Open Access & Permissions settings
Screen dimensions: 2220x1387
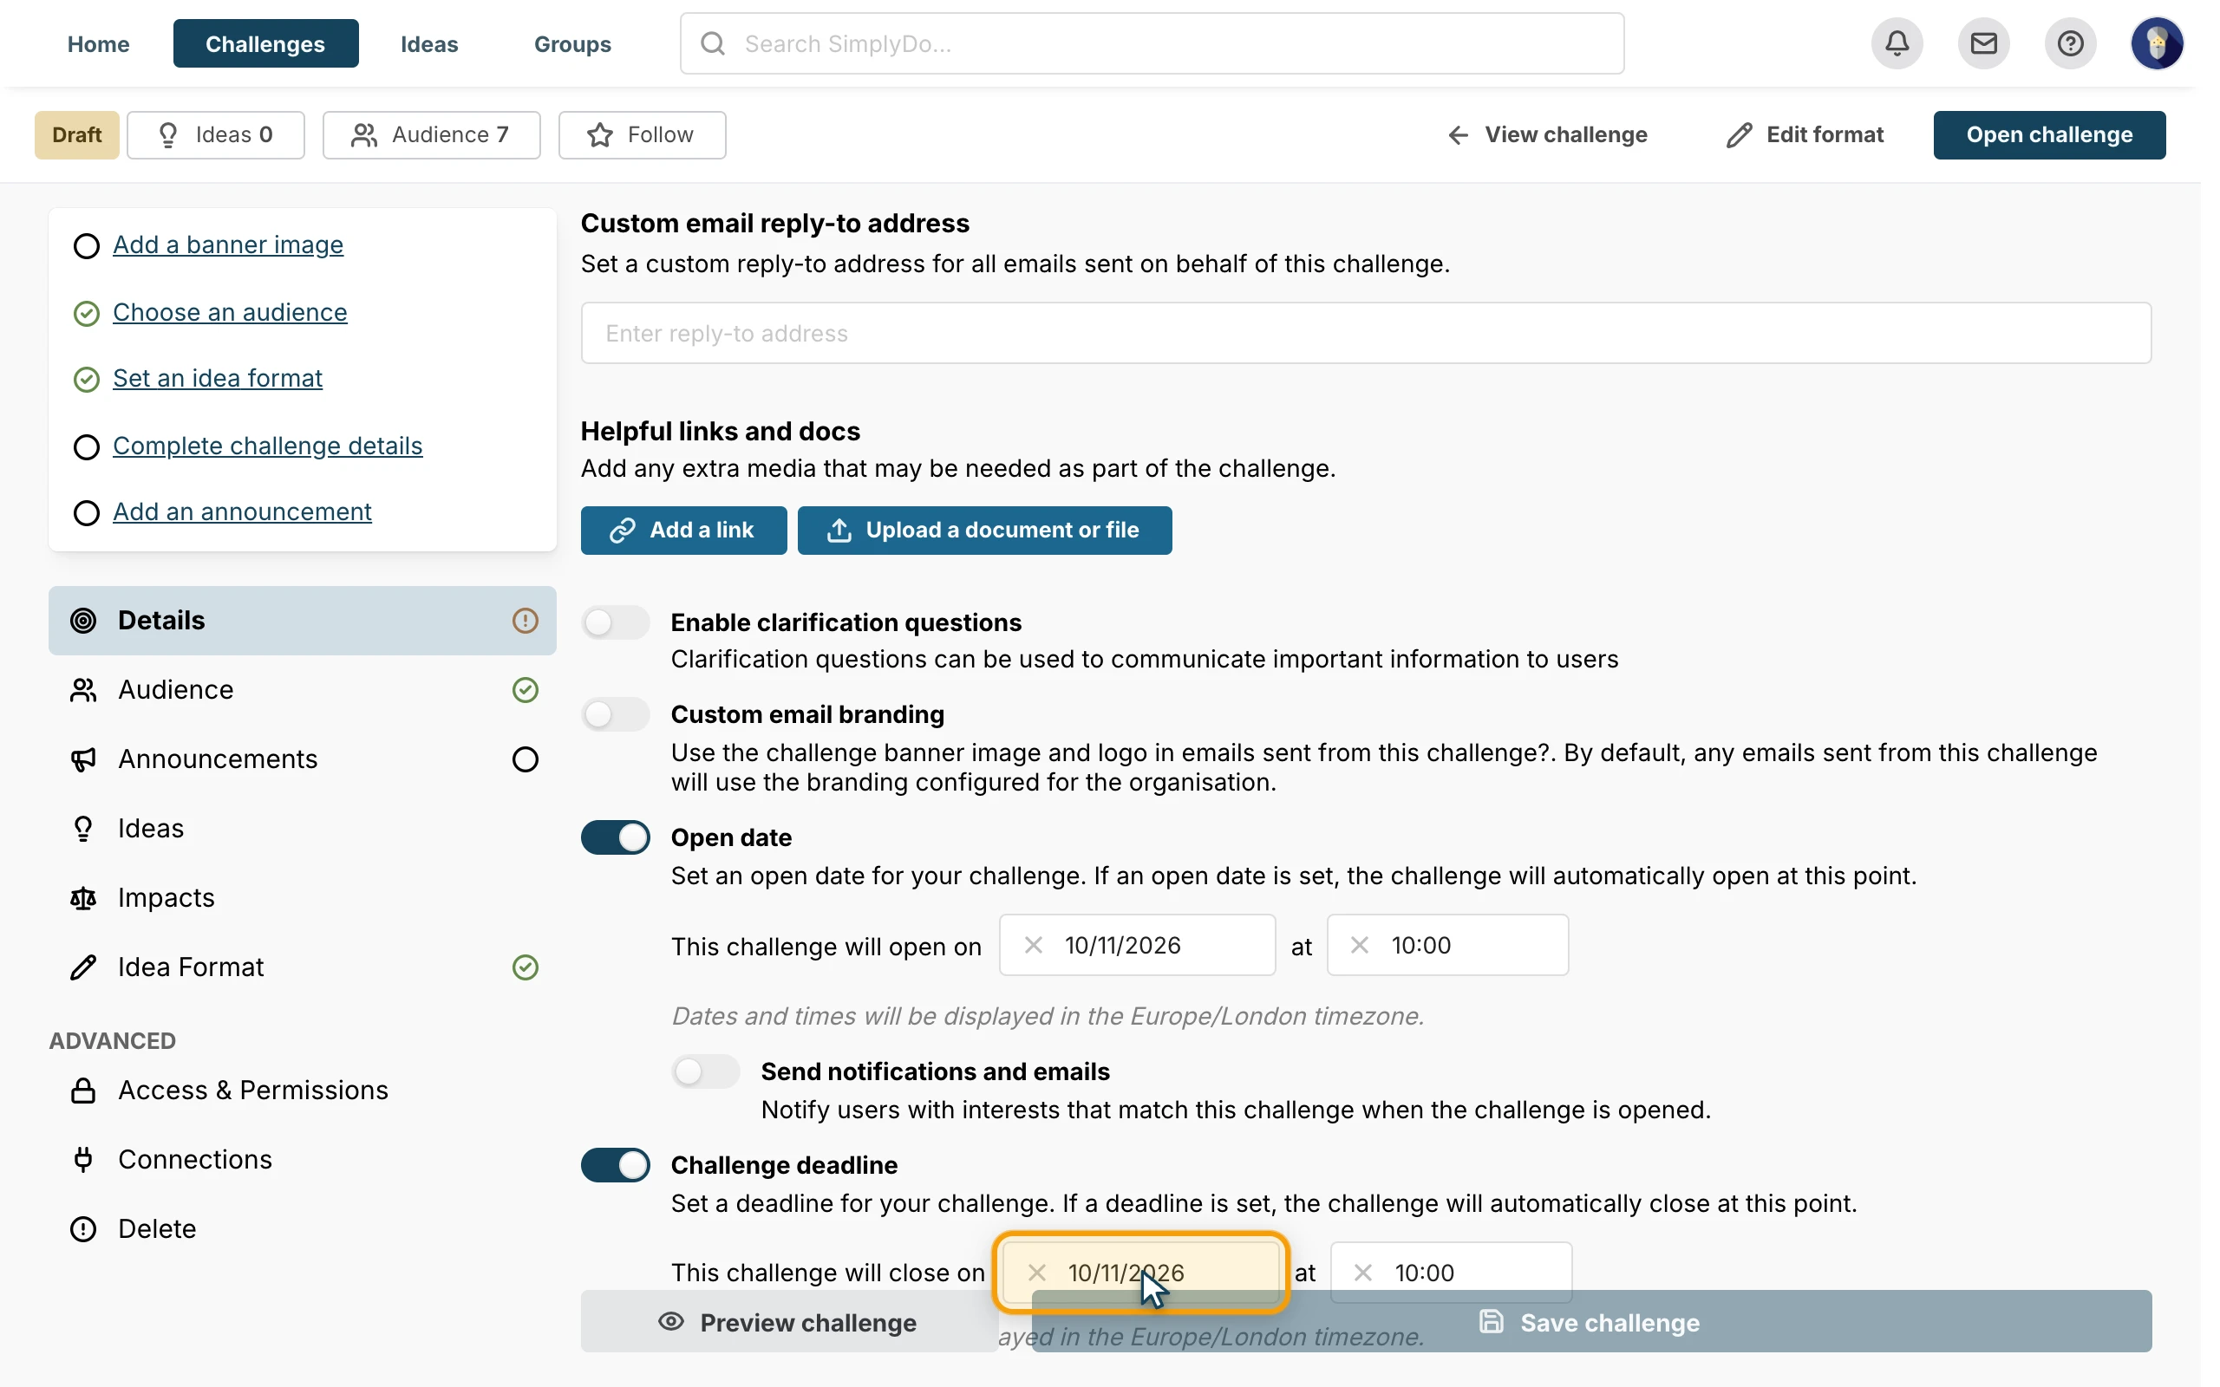(302, 1091)
